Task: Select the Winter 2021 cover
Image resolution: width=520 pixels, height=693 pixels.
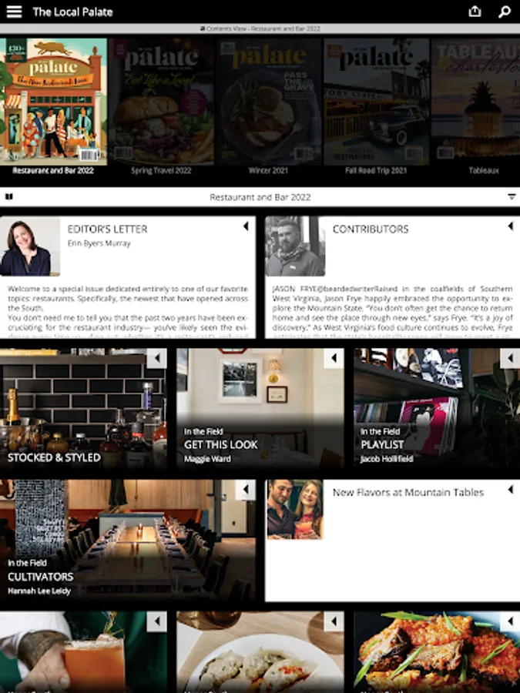Action: [x=268, y=101]
